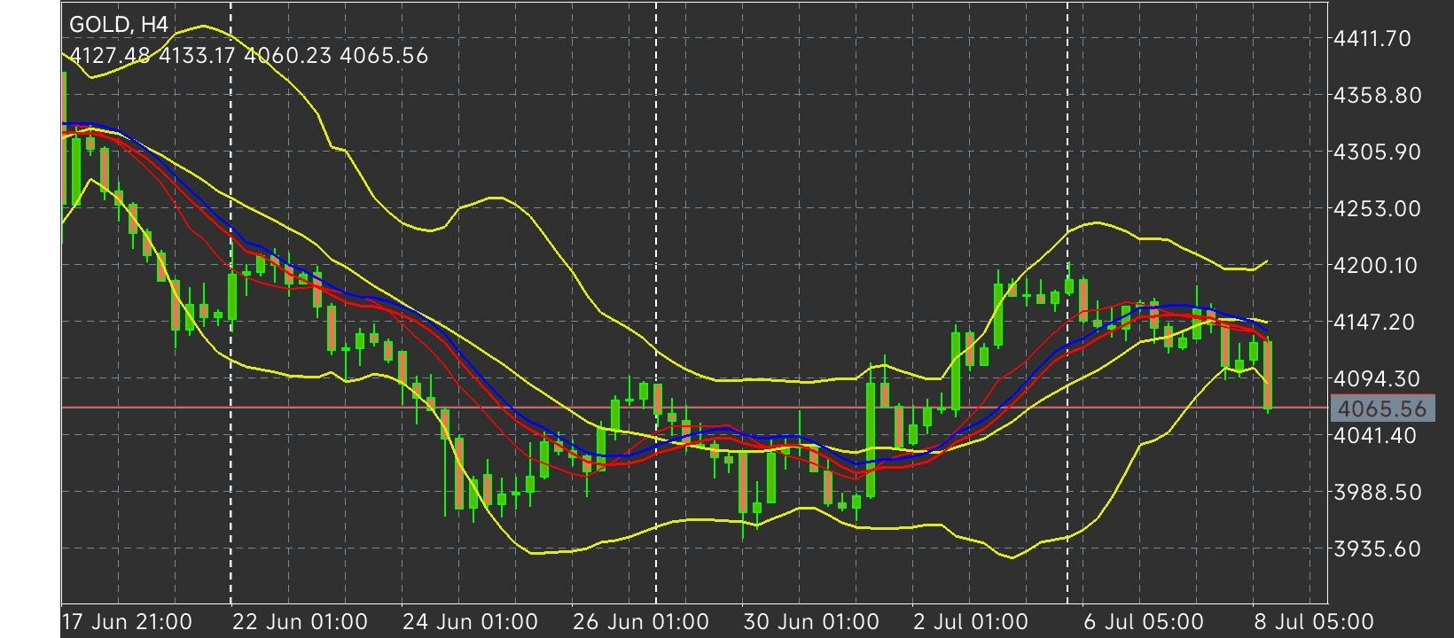The width and height of the screenshot is (1454, 638).
Task: Click the 3935.60 price axis label
Action: pos(1378,549)
